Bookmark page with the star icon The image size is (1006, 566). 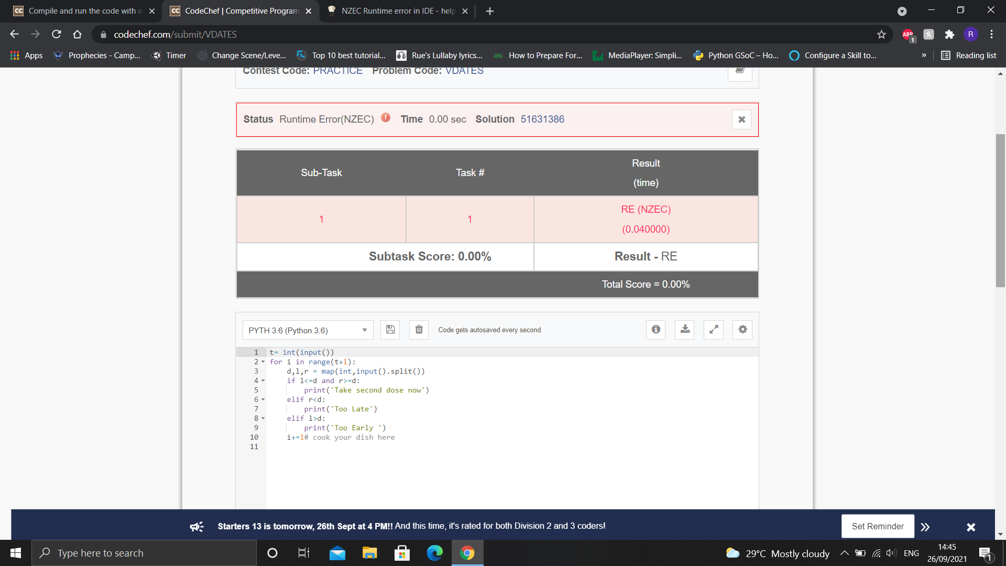(x=881, y=35)
